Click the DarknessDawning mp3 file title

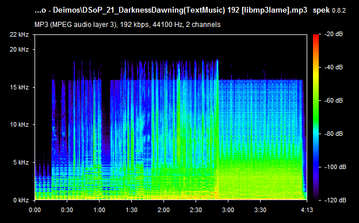click(x=171, y=10)
